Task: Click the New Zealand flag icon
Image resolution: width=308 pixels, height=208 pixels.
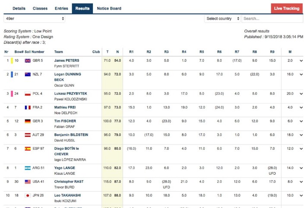Action: click(x=28, y=74)
